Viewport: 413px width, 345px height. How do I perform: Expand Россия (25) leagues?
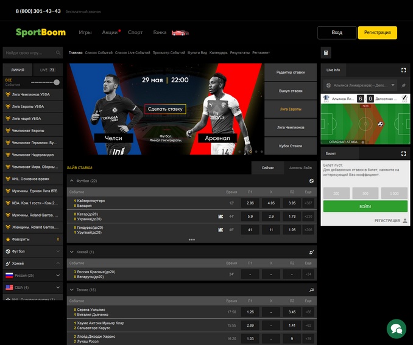(x=58, y=275)
